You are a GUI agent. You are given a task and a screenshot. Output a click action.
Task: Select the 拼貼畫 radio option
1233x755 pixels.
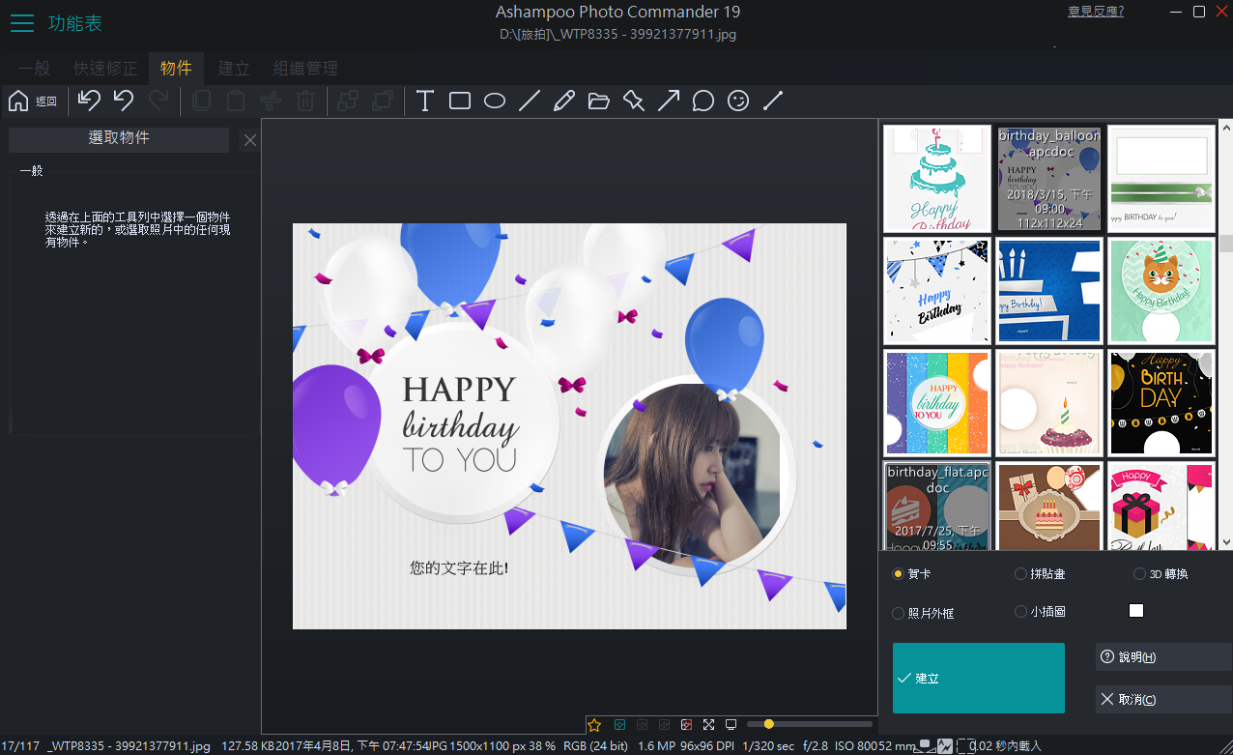point(1020,574)
